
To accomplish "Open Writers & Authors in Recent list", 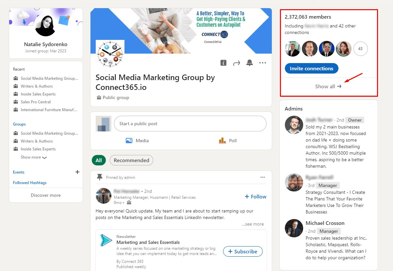I will (37, 86).
